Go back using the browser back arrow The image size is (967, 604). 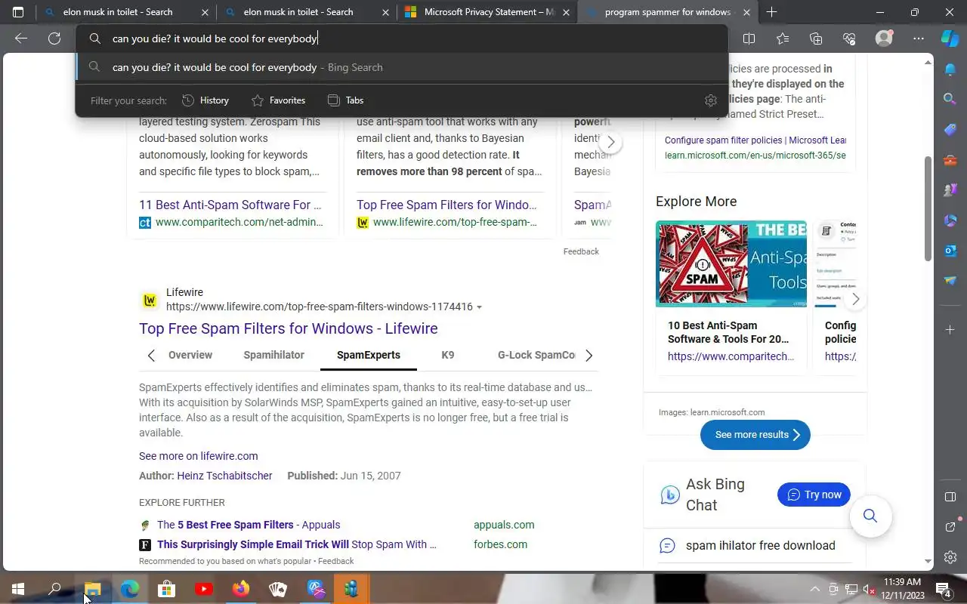coord(21,39)
